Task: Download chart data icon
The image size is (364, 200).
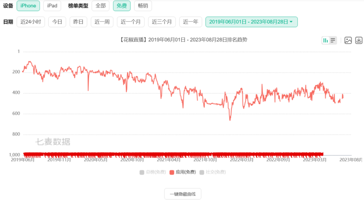Action: point(359,40)
